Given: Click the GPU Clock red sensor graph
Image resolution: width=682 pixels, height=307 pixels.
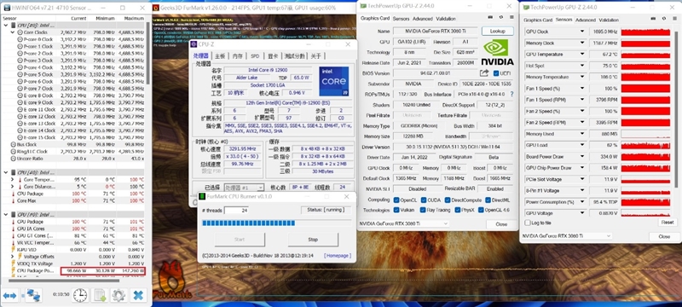Looking at the screenshot, I should pos(645,32).
